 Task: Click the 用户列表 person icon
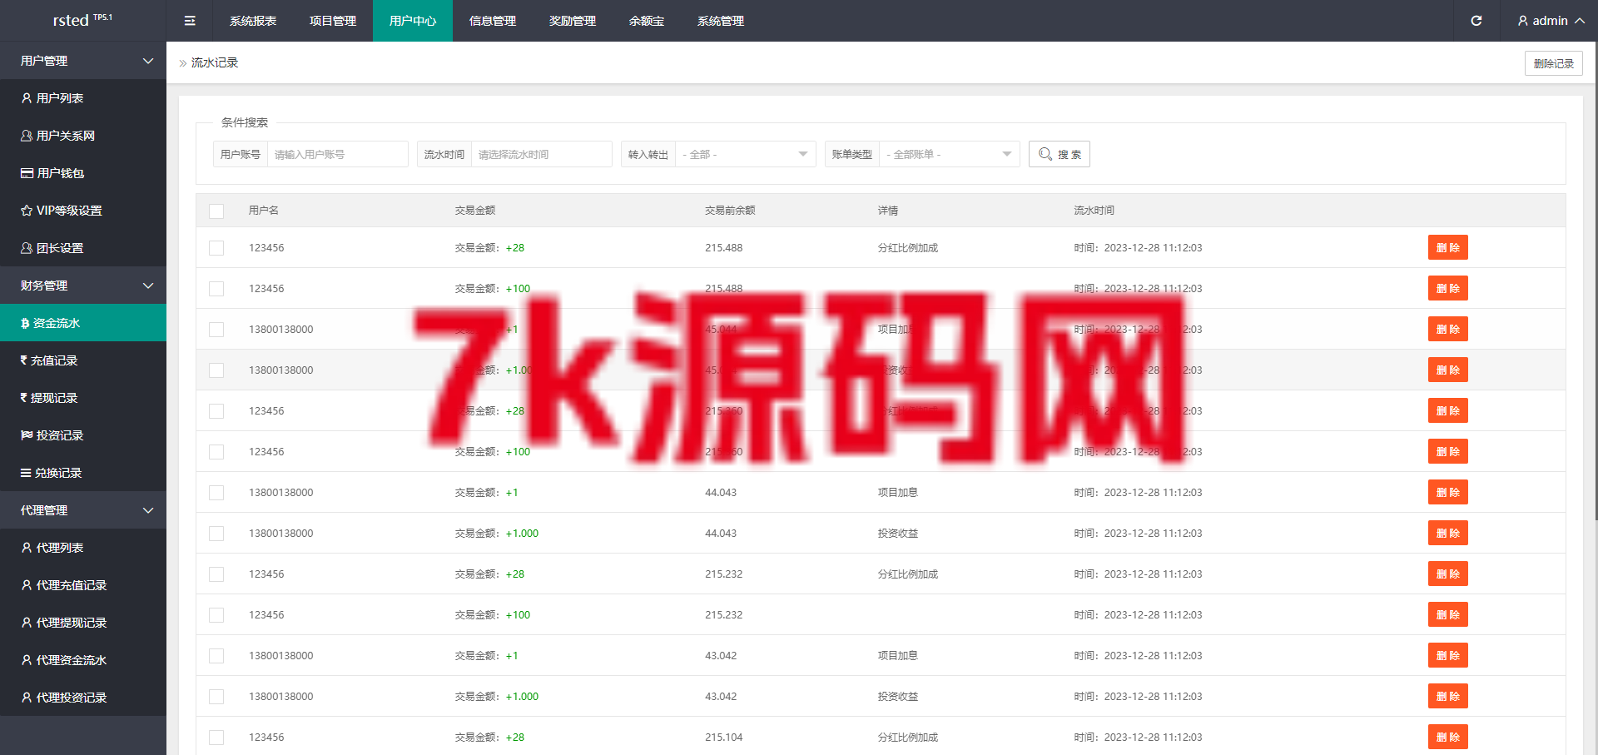(x=27, y=98)
